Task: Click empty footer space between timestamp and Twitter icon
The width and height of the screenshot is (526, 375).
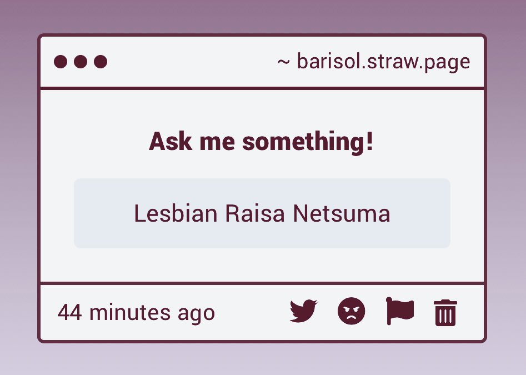Action: click(252, 313)
